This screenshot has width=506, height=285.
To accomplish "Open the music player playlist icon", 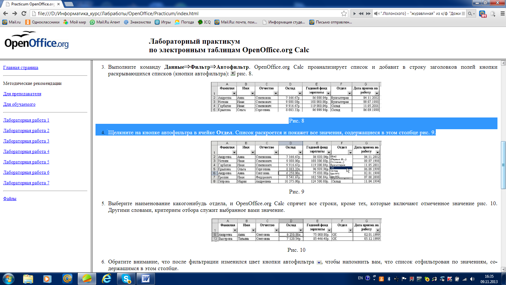I will pyautogui.click(x=463, y=14).
